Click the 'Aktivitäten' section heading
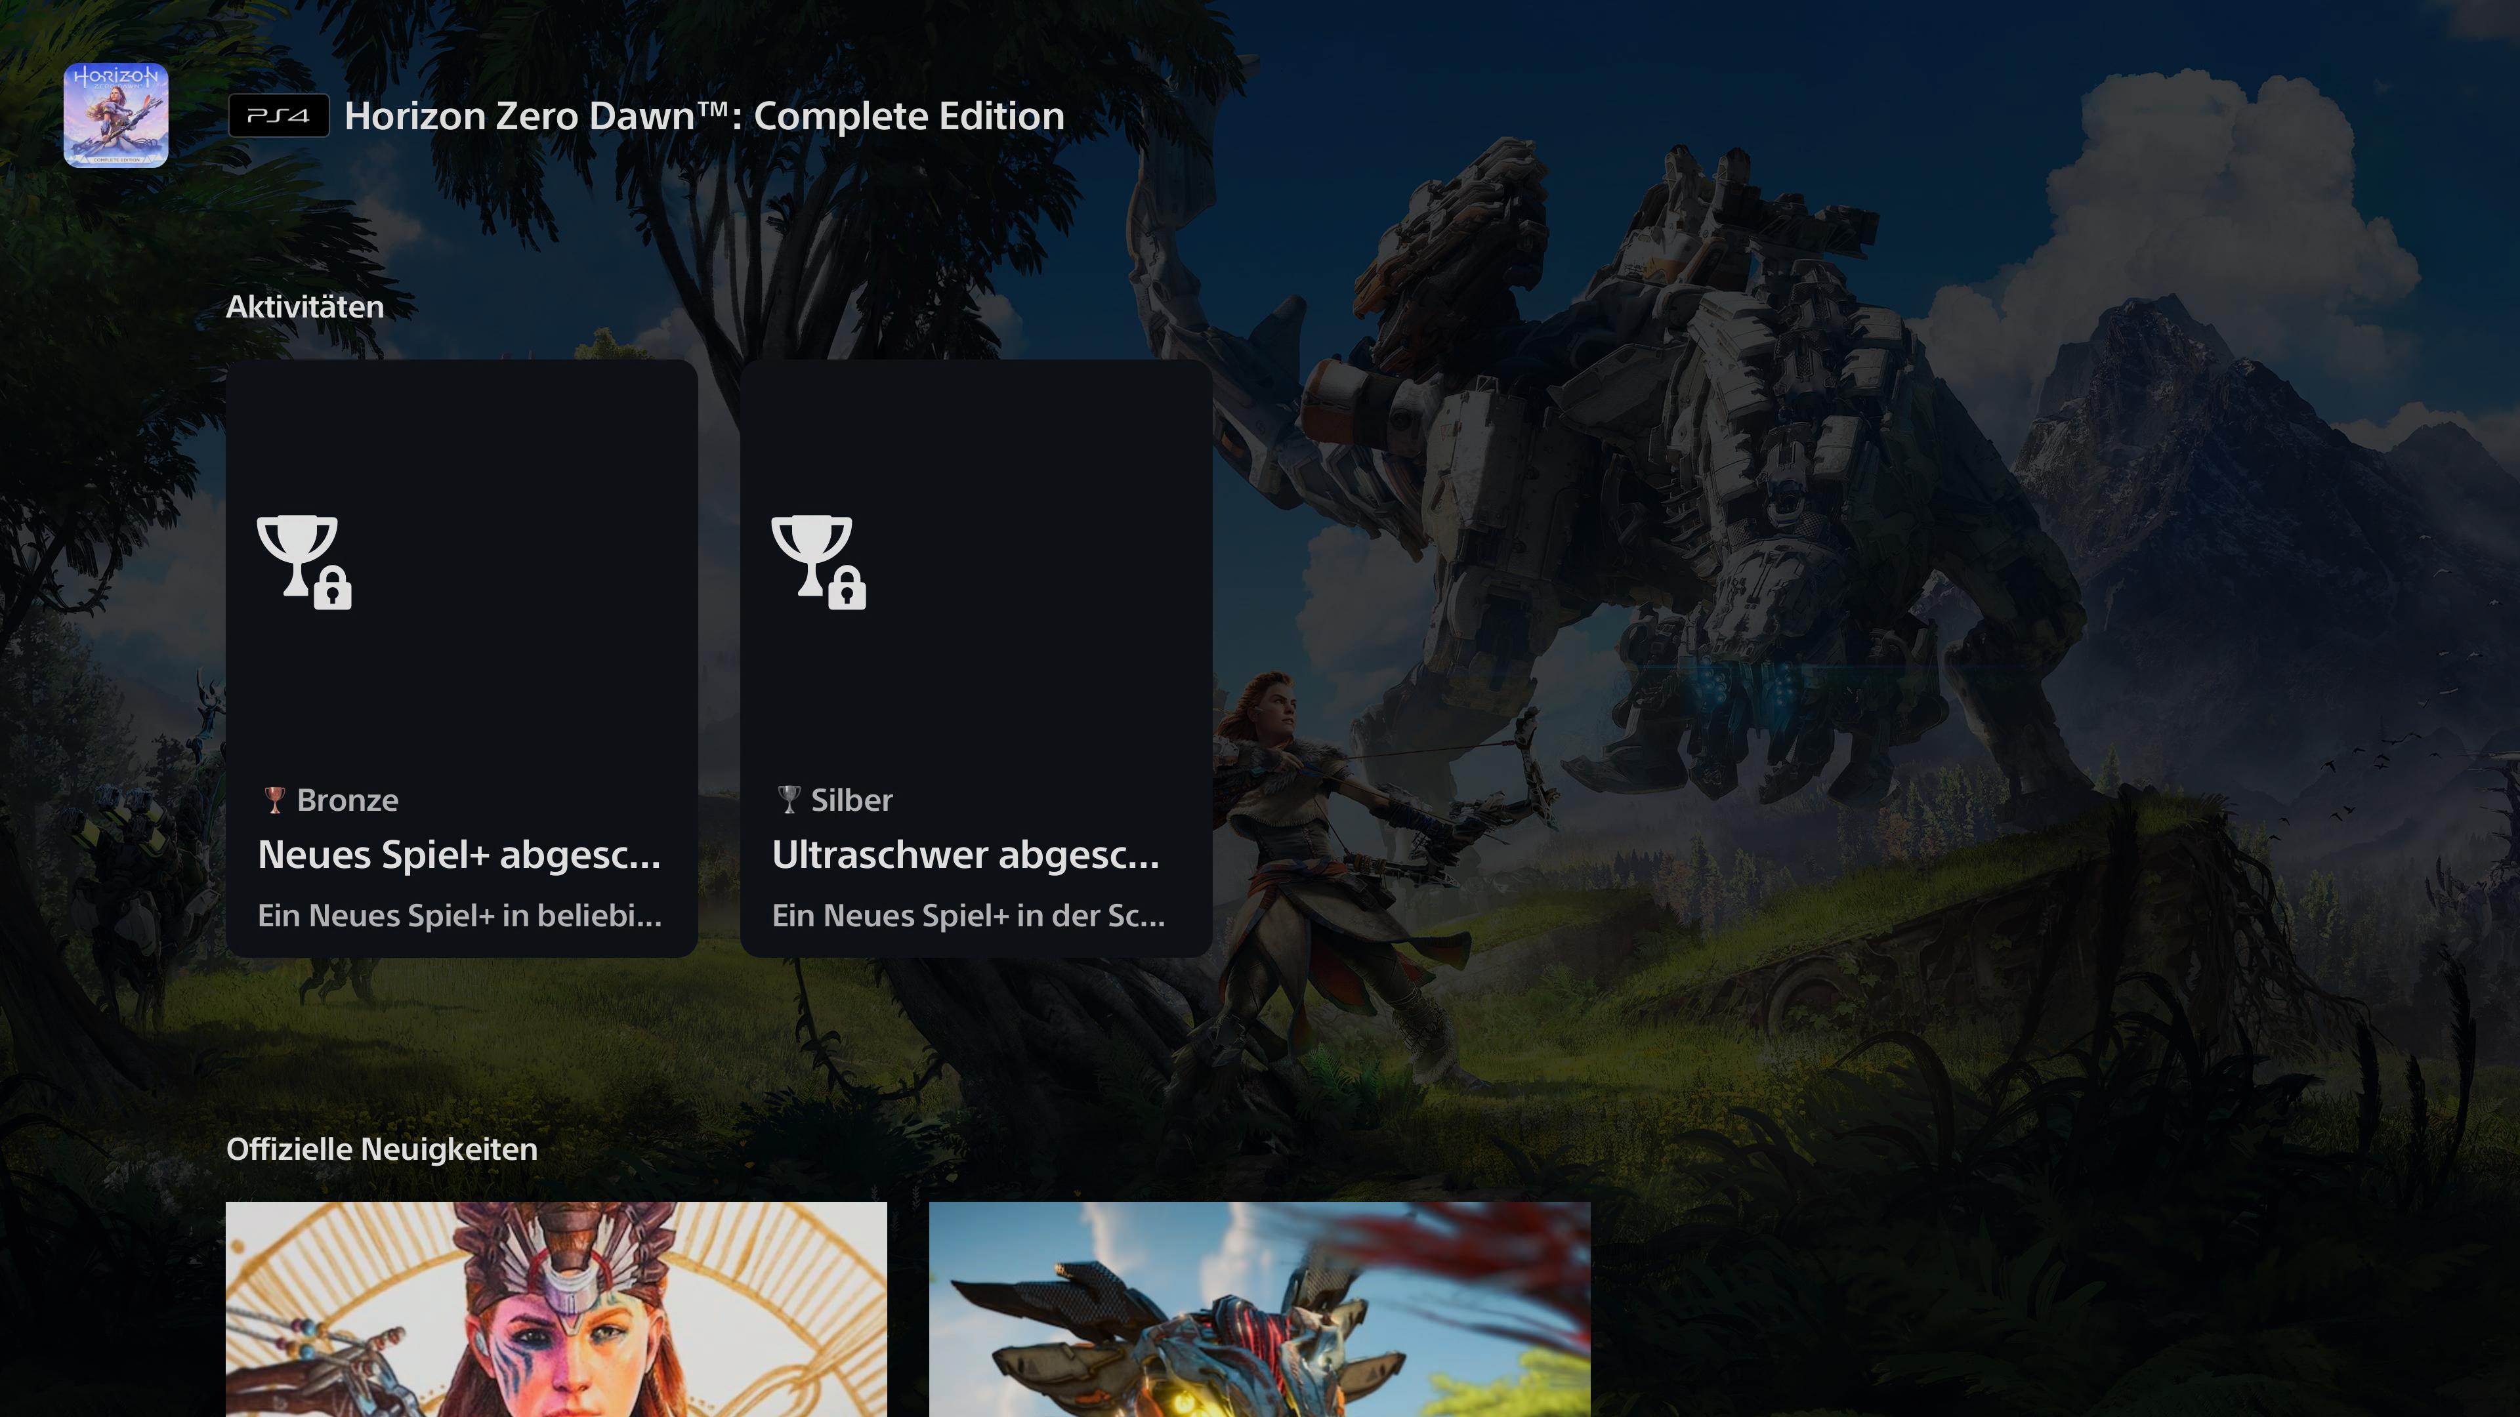The image size is (2520, 1417). (304, 307)
